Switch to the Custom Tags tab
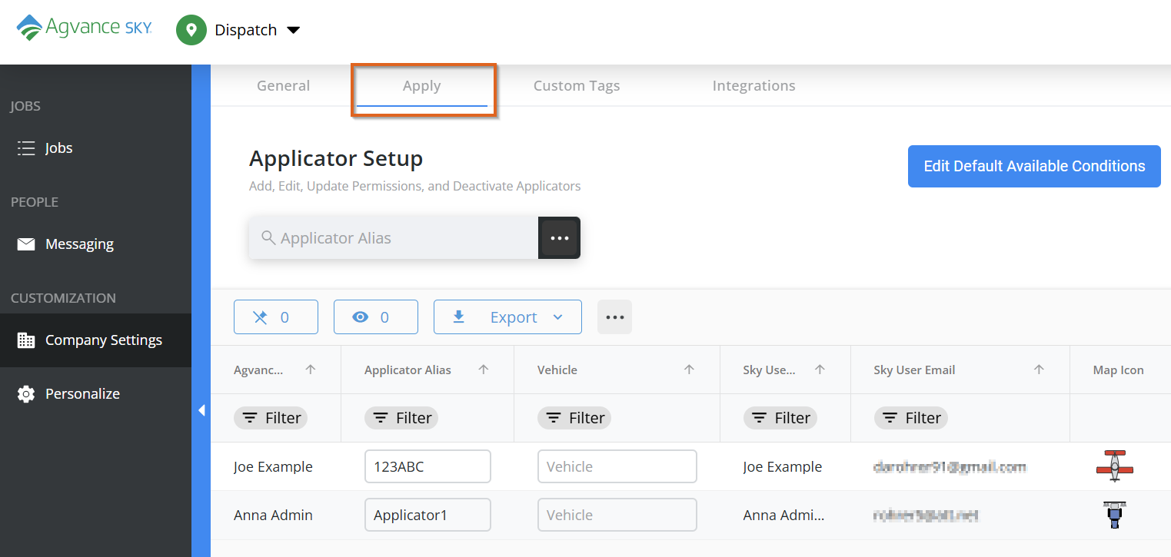1171x557 pixels. [577, 86]
